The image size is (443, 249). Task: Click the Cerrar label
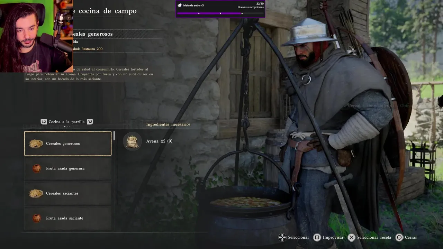tap(411, 237)
